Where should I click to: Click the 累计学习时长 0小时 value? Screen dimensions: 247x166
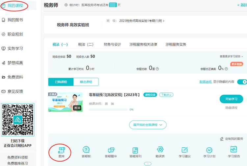90,68
